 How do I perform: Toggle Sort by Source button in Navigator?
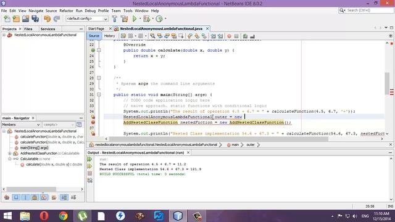pos(73,197)
